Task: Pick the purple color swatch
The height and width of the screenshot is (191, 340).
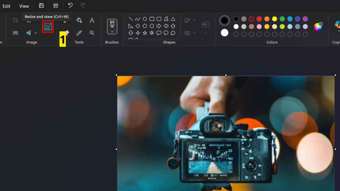Action: (x=305, y=19)
